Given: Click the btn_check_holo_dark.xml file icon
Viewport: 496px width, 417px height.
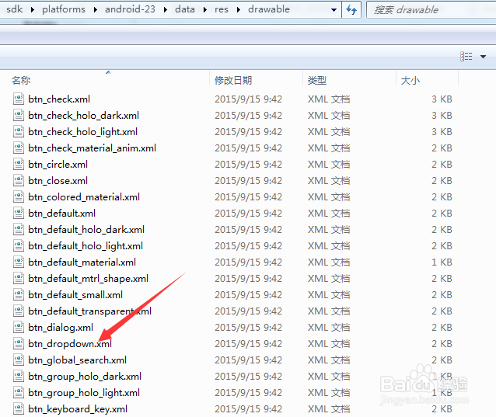Looking at the screenshot, I should coord(19,115).
